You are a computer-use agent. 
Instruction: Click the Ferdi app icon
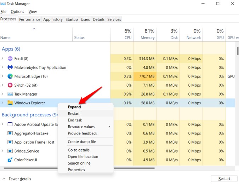click(10, 58)
